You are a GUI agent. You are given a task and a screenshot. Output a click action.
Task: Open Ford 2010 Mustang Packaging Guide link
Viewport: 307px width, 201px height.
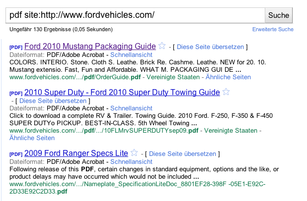click(x=90, y=46)
